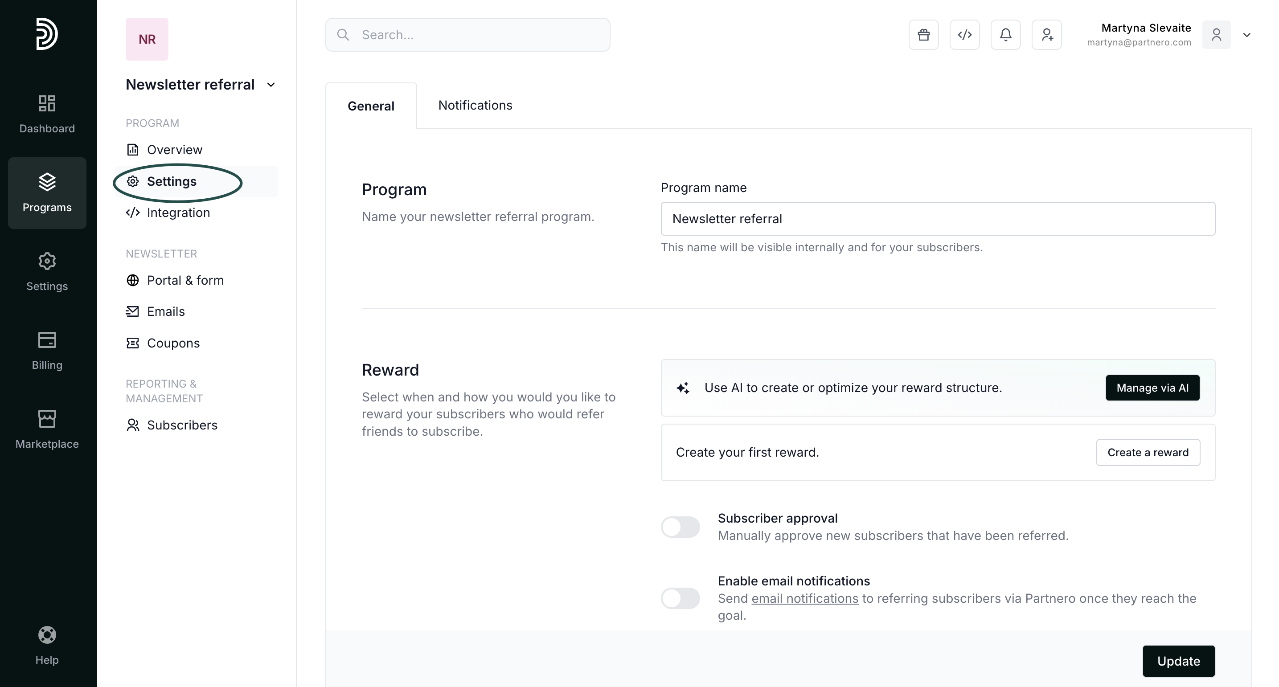
Task: Click the Create a reward button
Action: click(1148, 452)
